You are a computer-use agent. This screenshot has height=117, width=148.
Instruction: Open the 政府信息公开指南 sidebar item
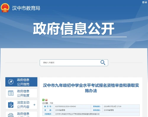21,82
